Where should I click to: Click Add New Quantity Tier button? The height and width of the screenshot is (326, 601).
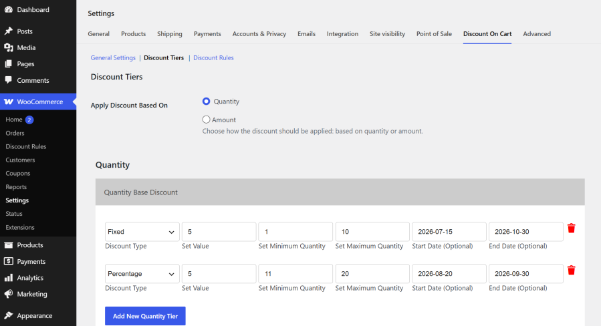[x=145, y=316]
